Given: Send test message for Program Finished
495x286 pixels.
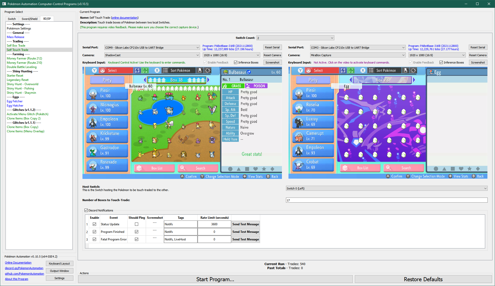Looking at the screenshot, I should (x=245, y=232).
